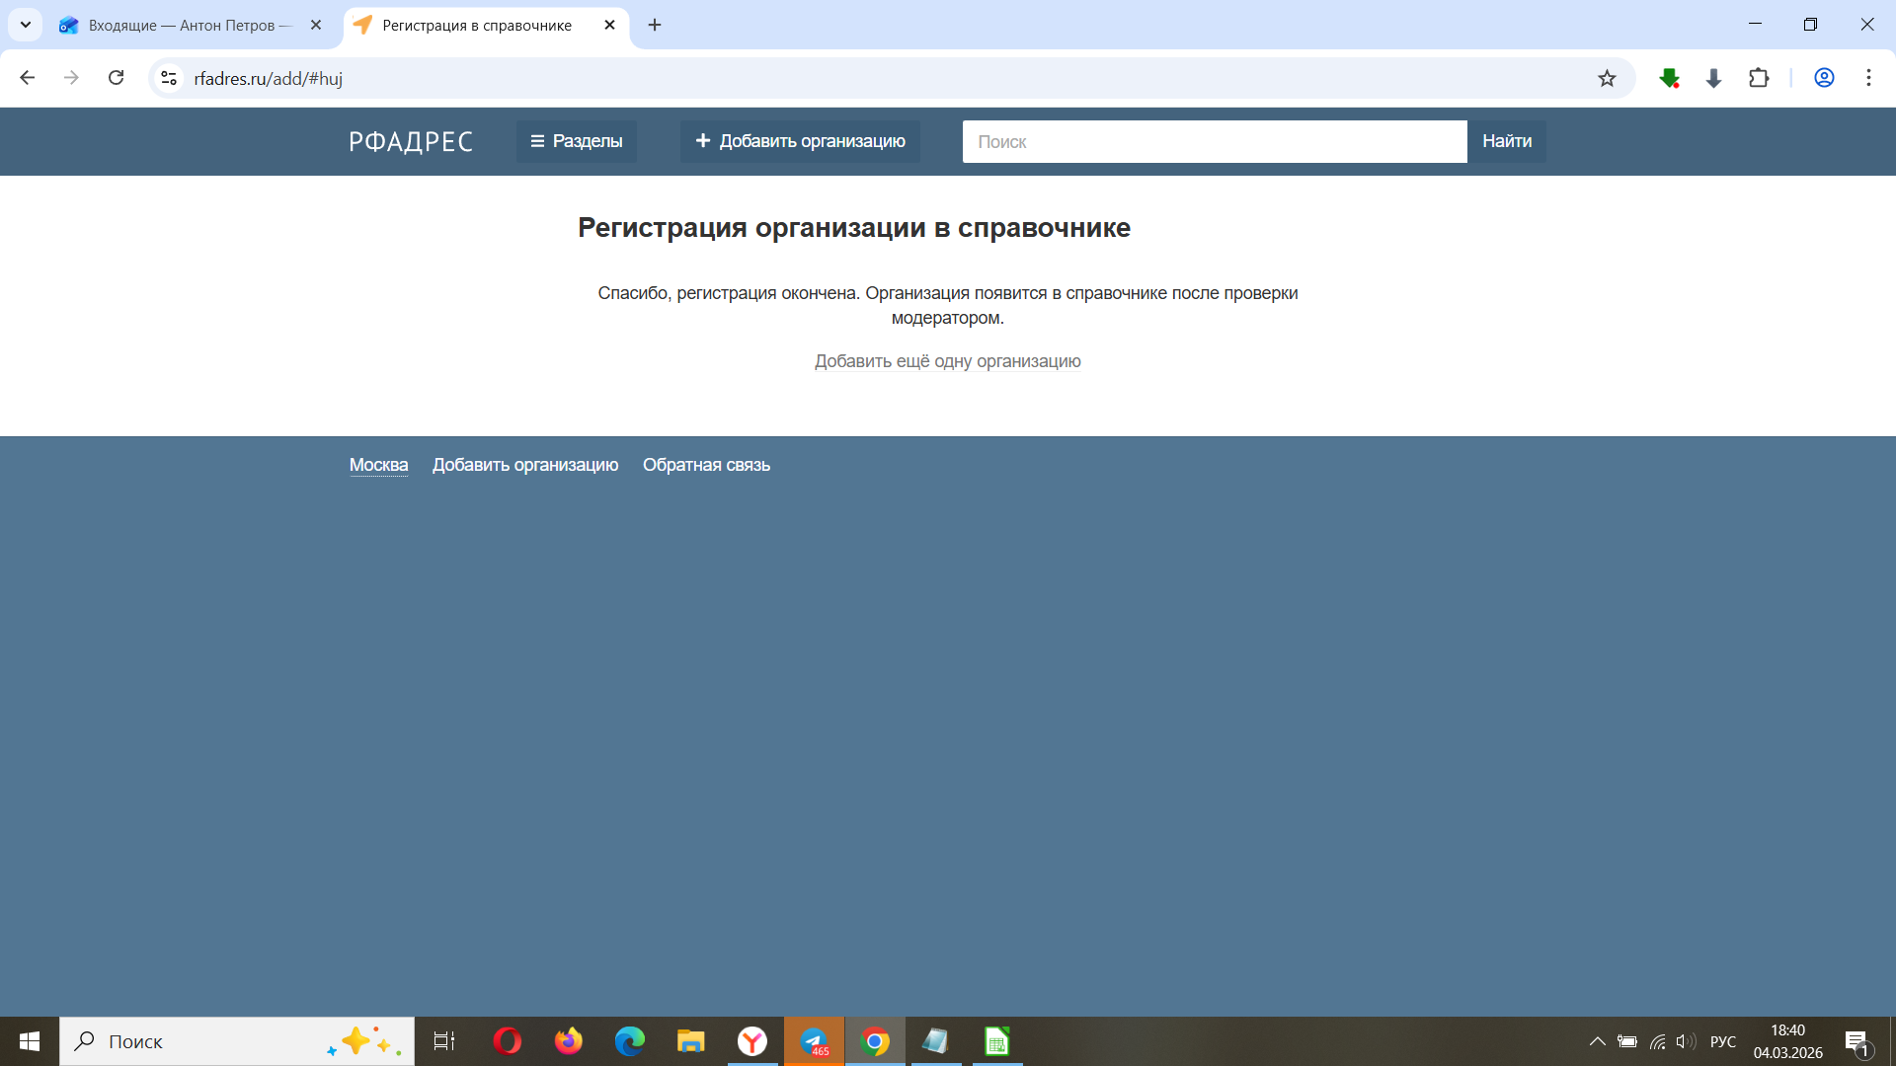Click the green download manager extension icon
This screenshot has height=1066, width=1896.
tap(1669, 78)
